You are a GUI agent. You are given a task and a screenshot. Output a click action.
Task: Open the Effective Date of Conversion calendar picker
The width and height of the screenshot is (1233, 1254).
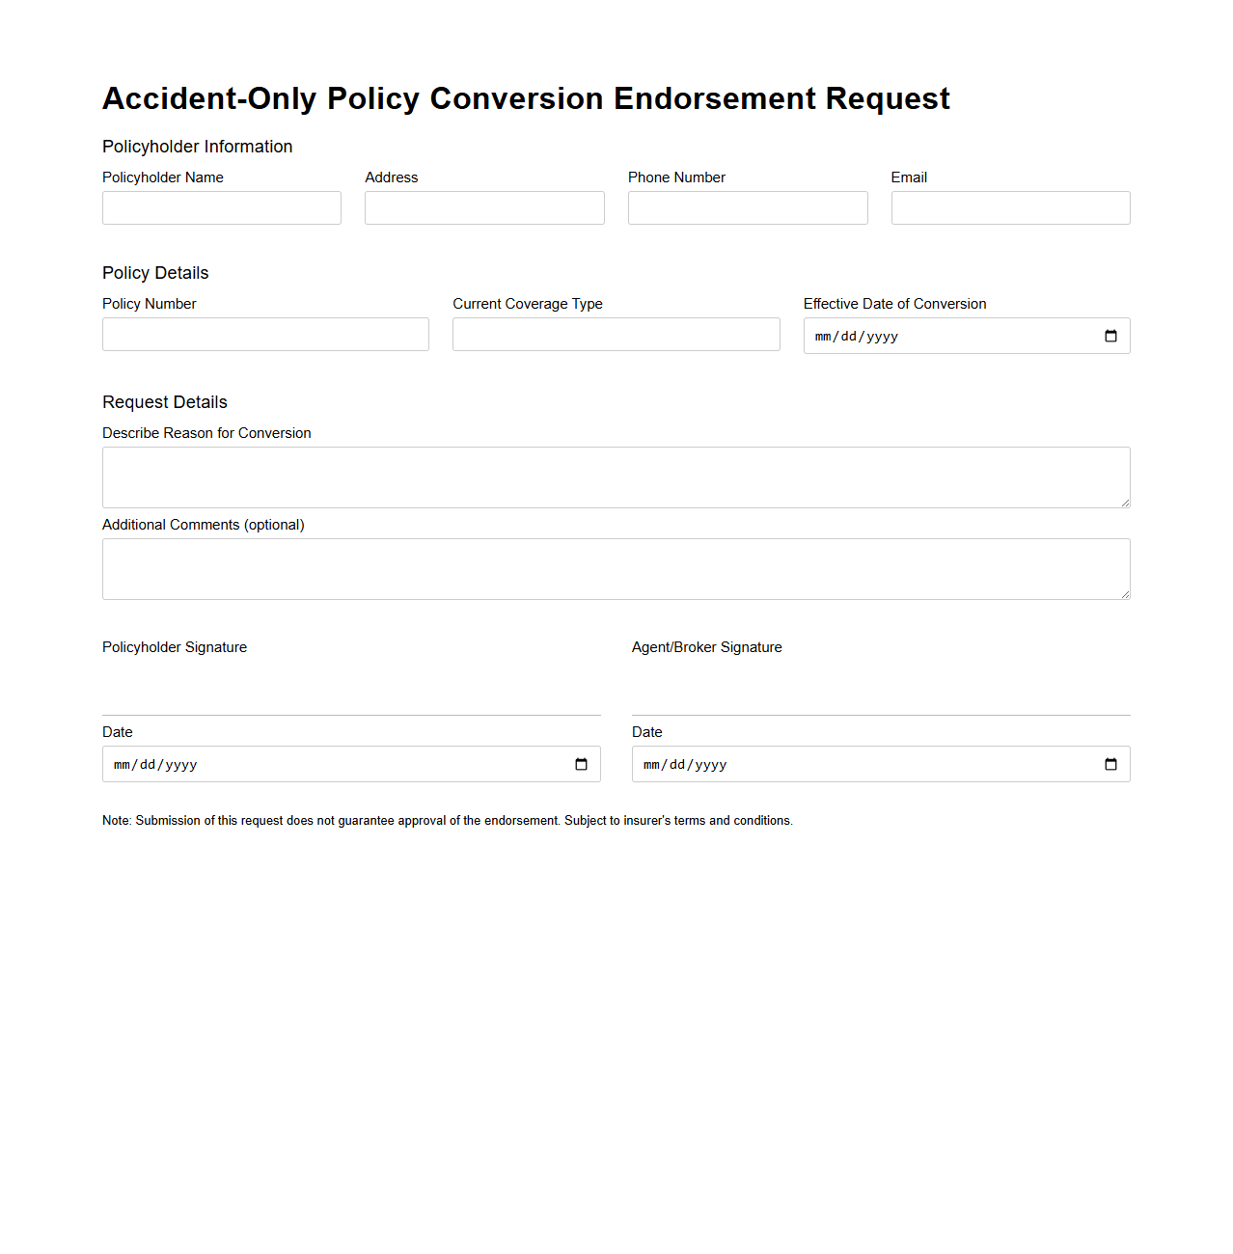tap(1111, 336)
